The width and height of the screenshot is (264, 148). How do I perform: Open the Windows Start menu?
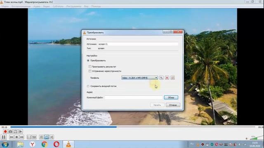click(x=5, y=144)
